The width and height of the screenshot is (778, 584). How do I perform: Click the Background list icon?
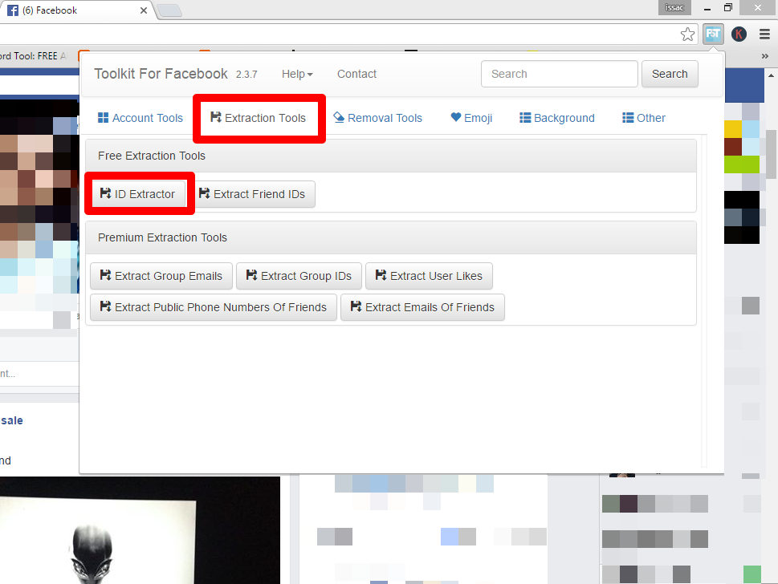tap(525, 117)
